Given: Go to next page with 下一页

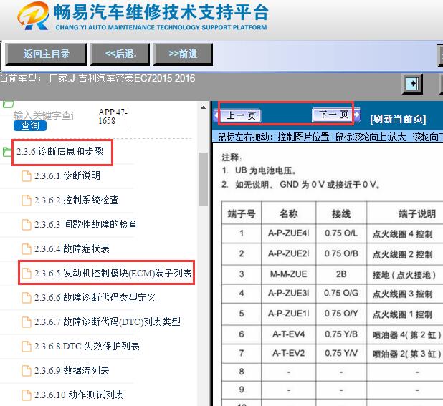Looking at the screenshot, I should (x=333, y=115).
